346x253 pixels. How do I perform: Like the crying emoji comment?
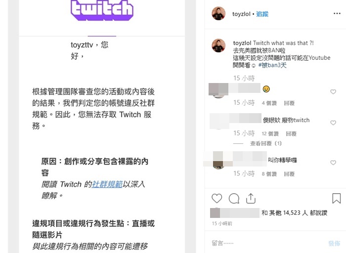click(333, 91)
